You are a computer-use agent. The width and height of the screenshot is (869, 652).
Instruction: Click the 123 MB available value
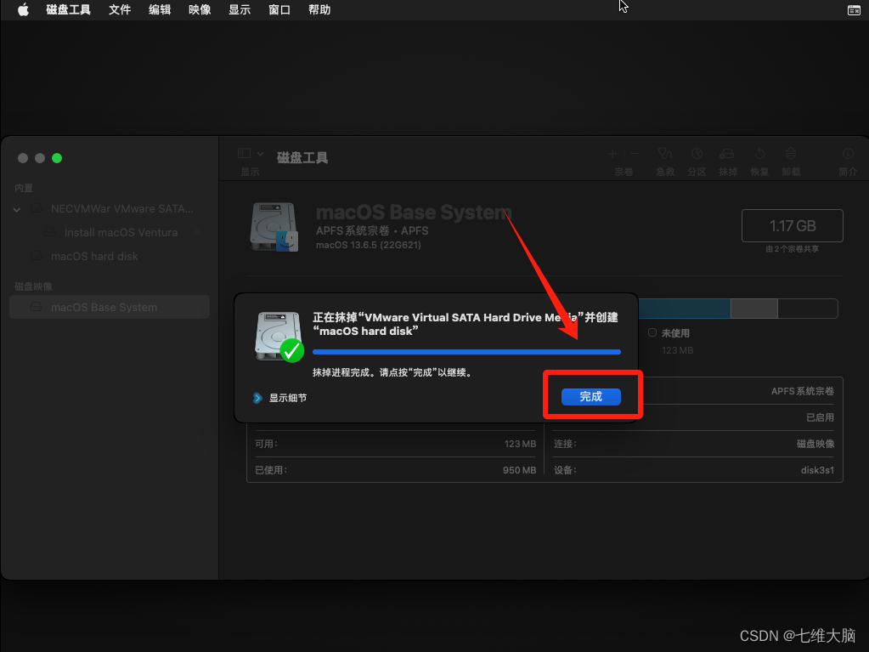[x=520, y=444]
